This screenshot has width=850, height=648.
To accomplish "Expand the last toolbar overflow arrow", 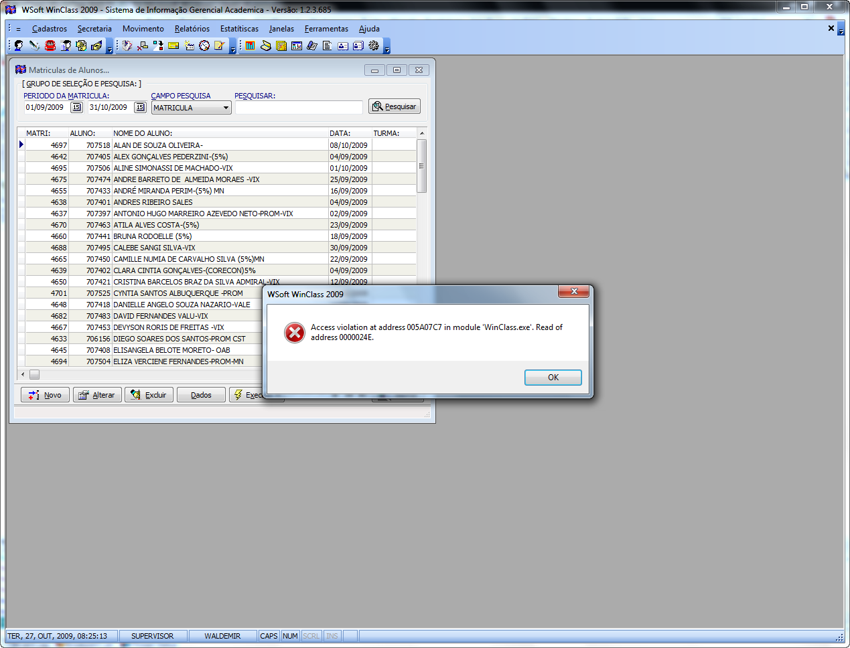I will [386, 49].
